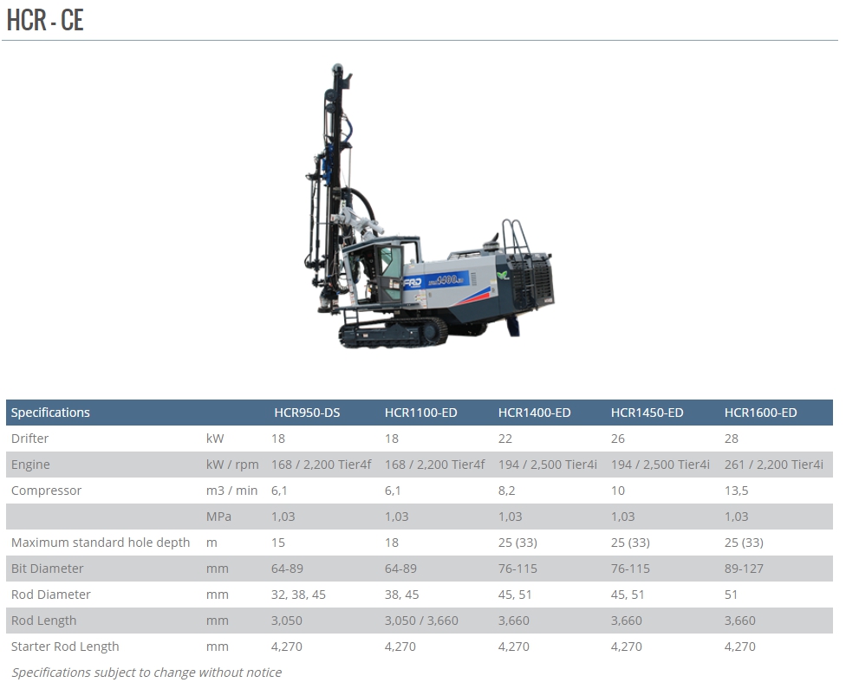Screen dimensions: 846x689
Task: Select the HCR1450-ED column header
Action: pyautogui.click(x=647, y=413)
